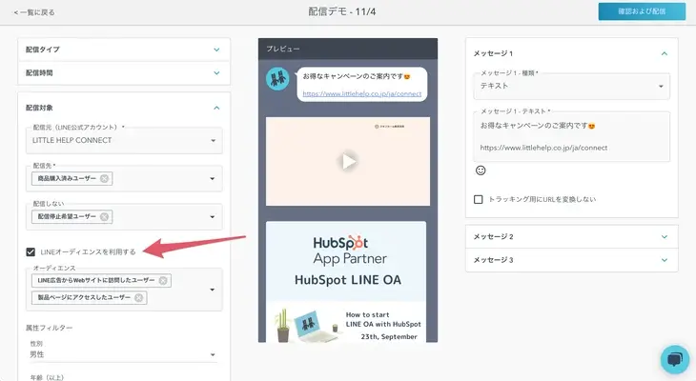Remove the 商品購入済みユーザー chip
Viewport: 696px width, 381px height.
[x=104, y=178]
